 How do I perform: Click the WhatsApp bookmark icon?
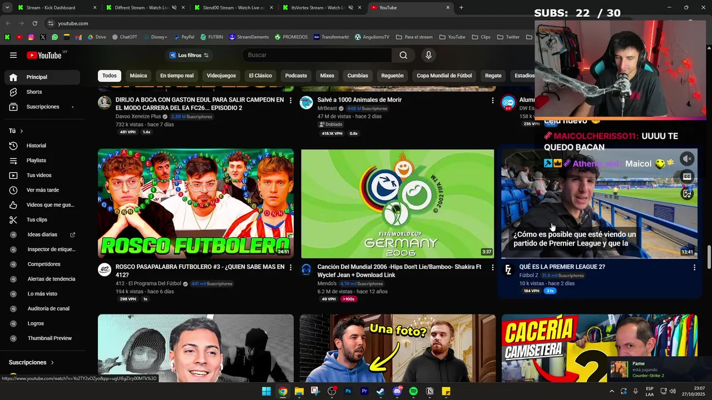[55, 37]
